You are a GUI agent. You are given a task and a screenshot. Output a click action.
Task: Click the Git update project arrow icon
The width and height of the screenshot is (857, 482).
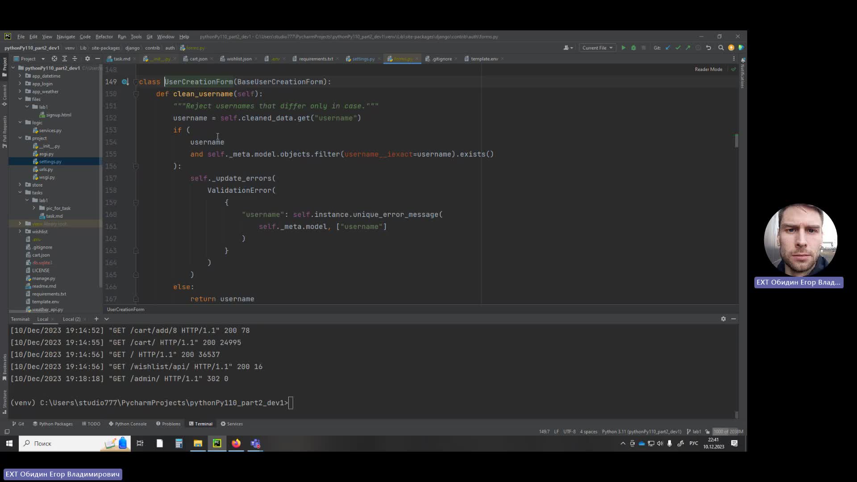point(668,48)
